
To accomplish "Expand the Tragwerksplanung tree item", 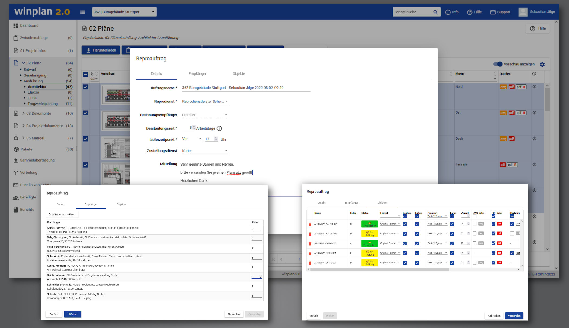I will [x=25, y=104].
